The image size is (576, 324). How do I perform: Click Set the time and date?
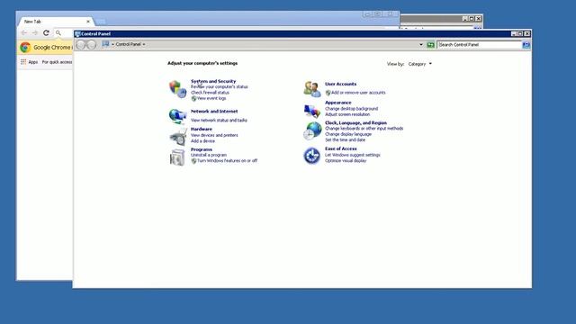(x=346, y=140)
